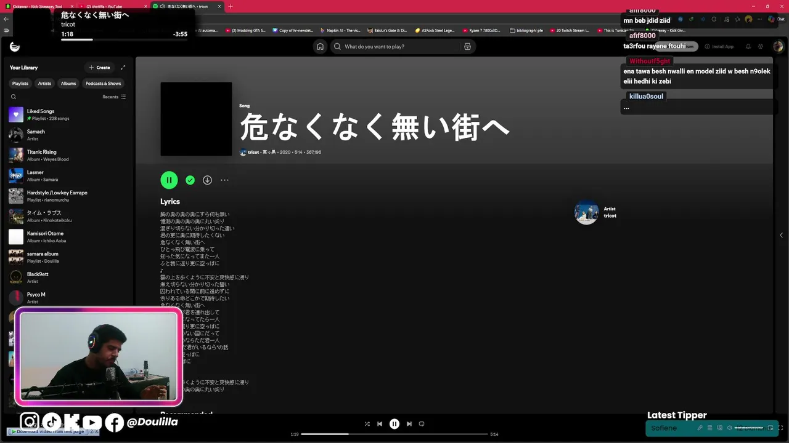This screenshot has width=789, height=443.
Task: Click the tricot round artist avatar
Action: tap(586, 212)
